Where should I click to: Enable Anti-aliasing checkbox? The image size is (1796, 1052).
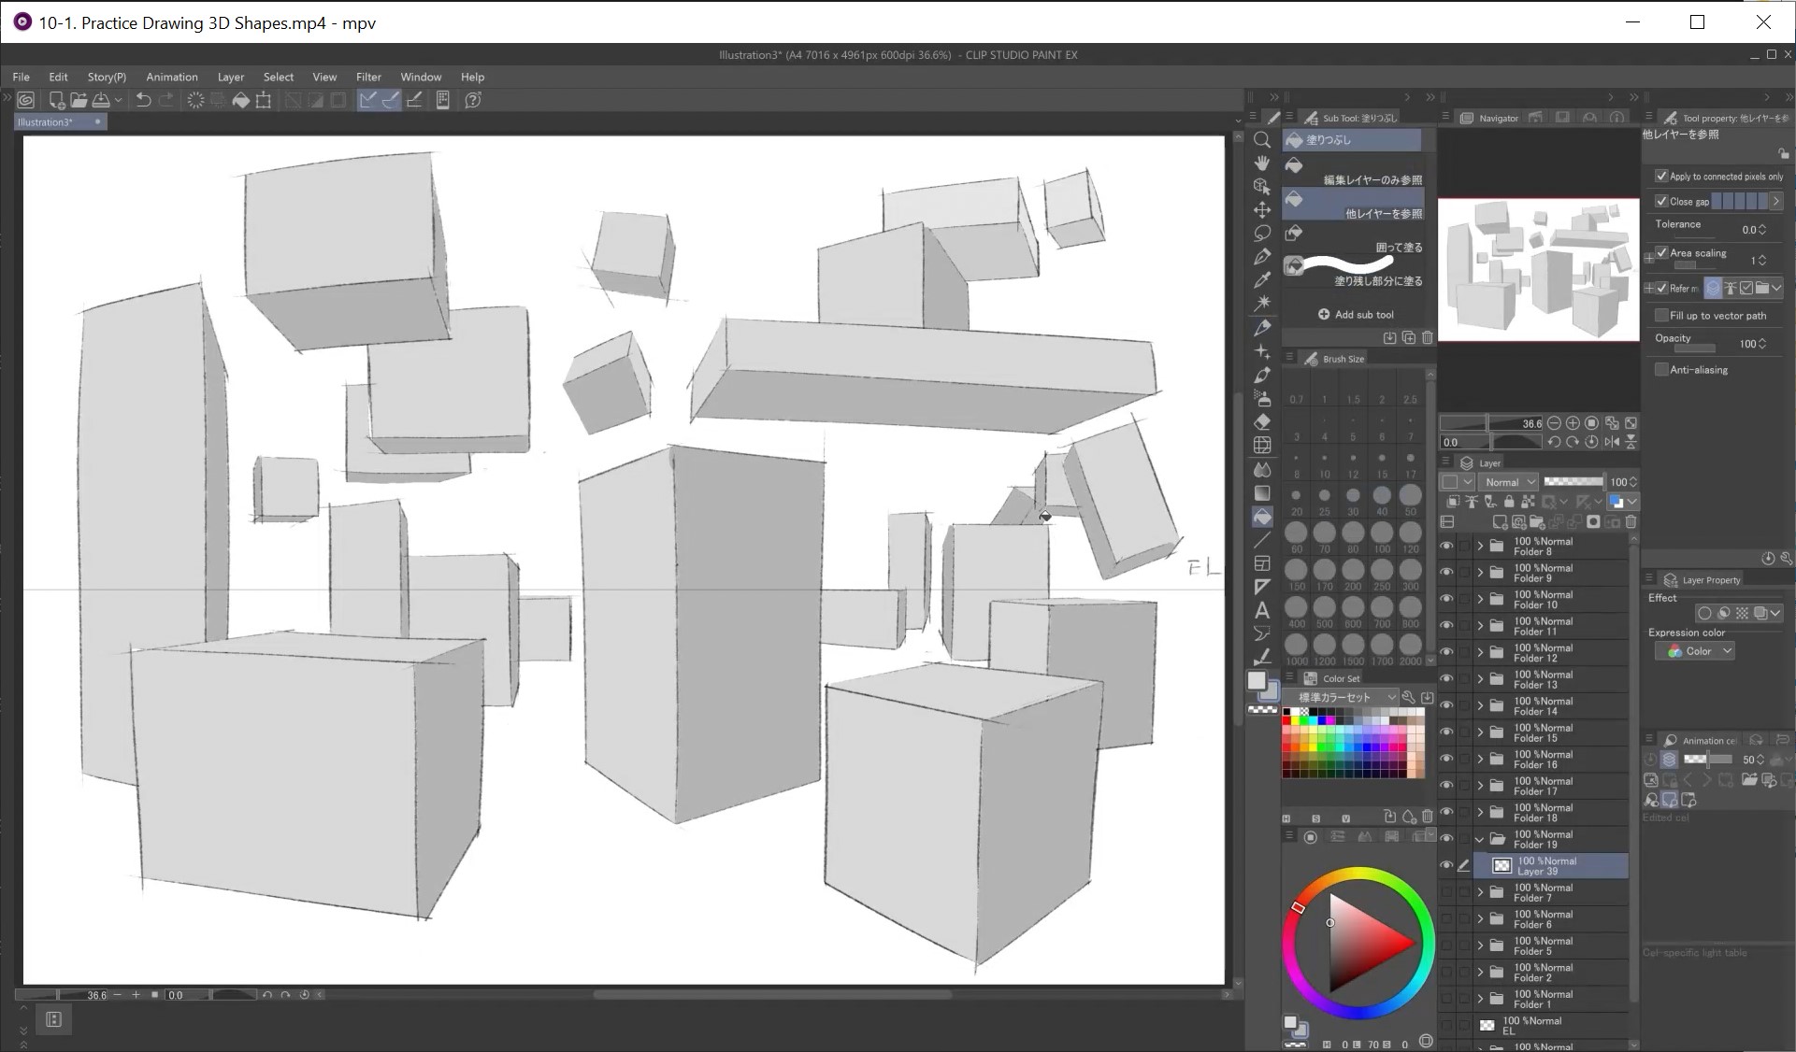[x=1661, y=369]
